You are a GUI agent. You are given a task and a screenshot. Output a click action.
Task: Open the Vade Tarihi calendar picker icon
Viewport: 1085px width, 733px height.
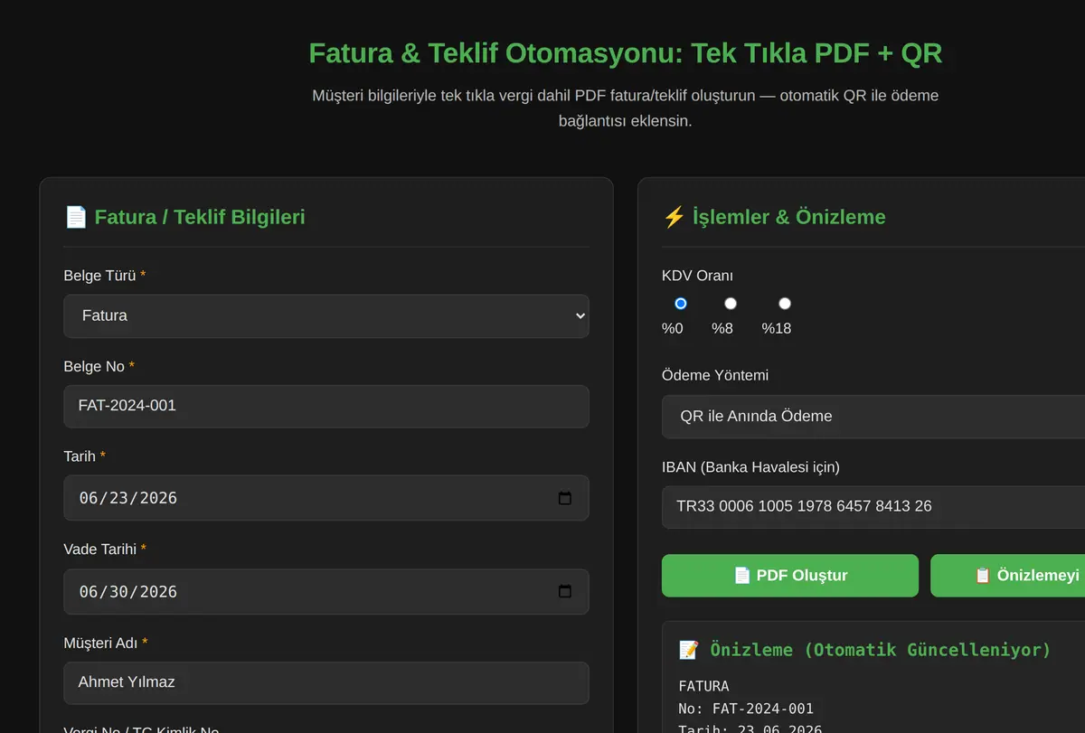pos(565,592)
